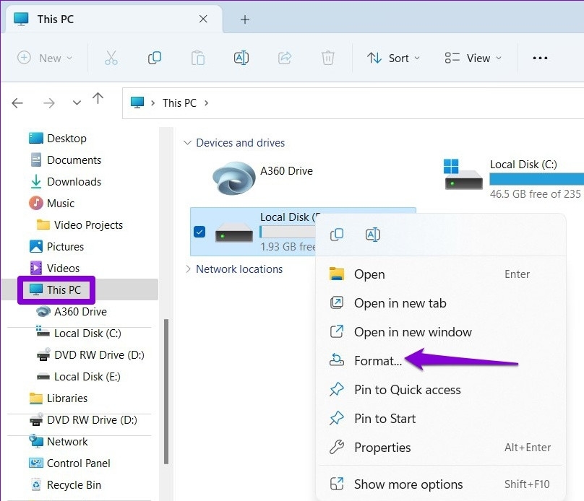Select the Cut icon in the toolbar
584x501 pixels.
pyautogui.click(x=111, y=58)
